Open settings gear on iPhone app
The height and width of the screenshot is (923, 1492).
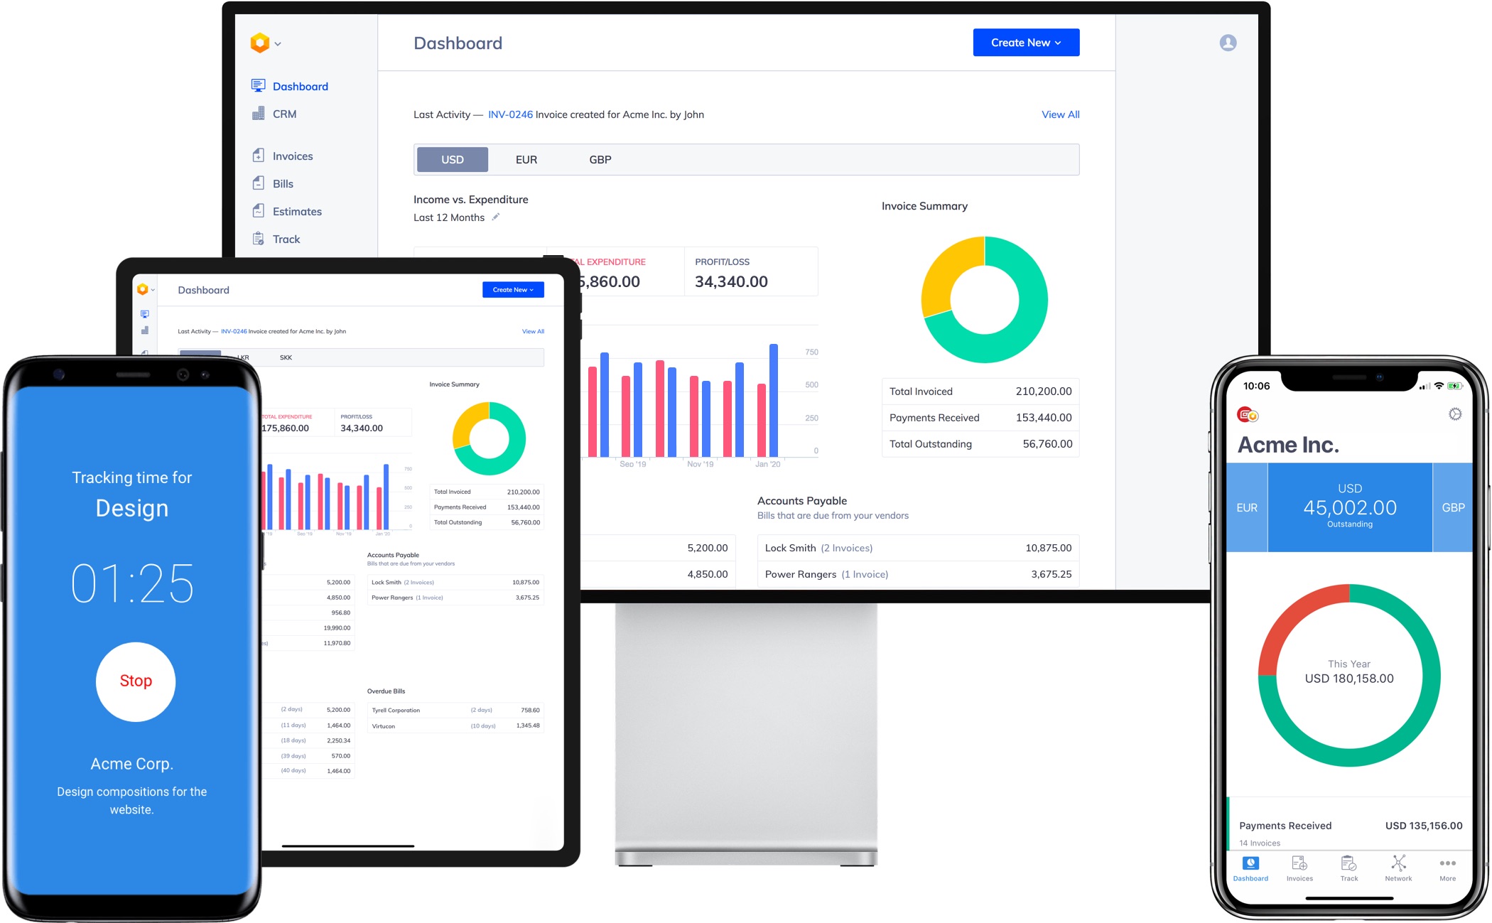(x=1454, y=414)
